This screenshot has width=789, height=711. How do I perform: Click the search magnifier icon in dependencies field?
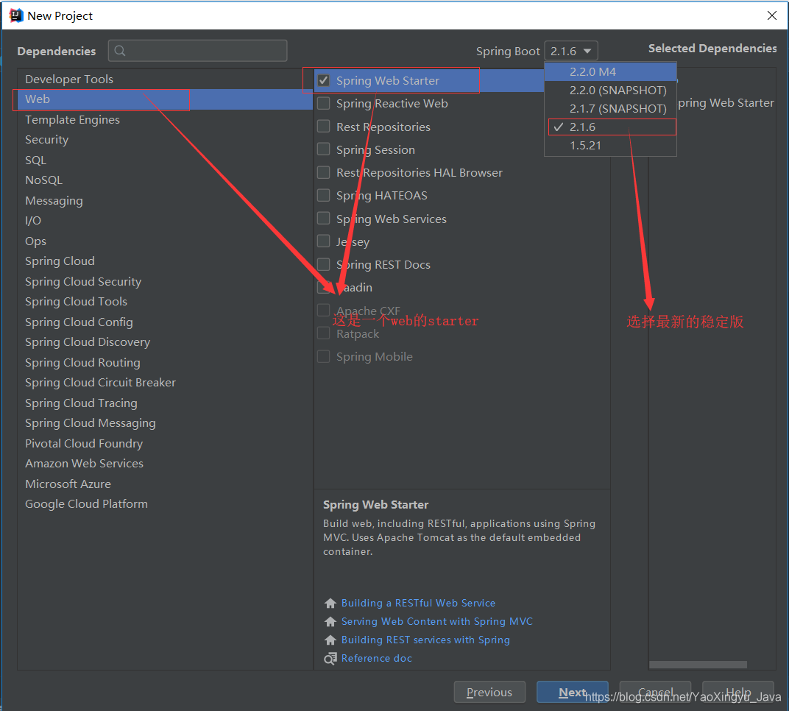click(x=120, y=51)
